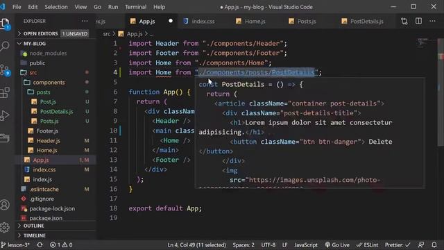Expand the Timeline section
This screenshot has height=250, width=444.
click(x=34, y=235)
